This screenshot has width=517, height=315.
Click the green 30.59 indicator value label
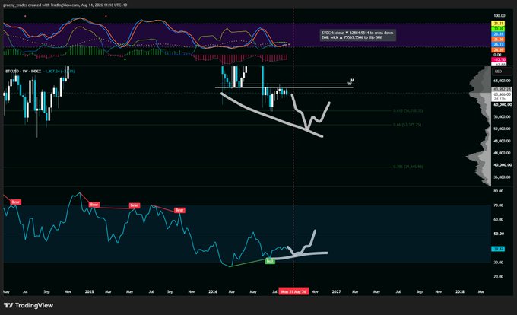pyautogui.click(x=498, y=29)
